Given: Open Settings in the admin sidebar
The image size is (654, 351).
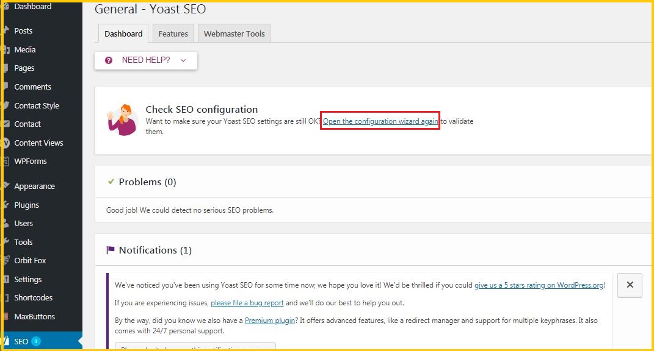Looking at the screenshot, I should tap(27, 279).
